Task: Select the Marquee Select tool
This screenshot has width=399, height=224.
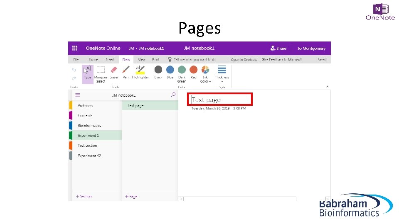Action: pyautogui.click(x=101, y=74)
